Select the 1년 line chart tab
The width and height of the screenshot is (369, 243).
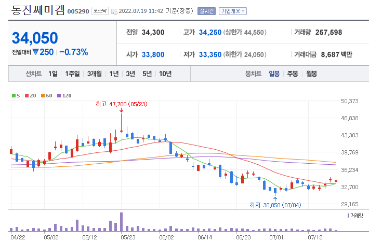114,74
